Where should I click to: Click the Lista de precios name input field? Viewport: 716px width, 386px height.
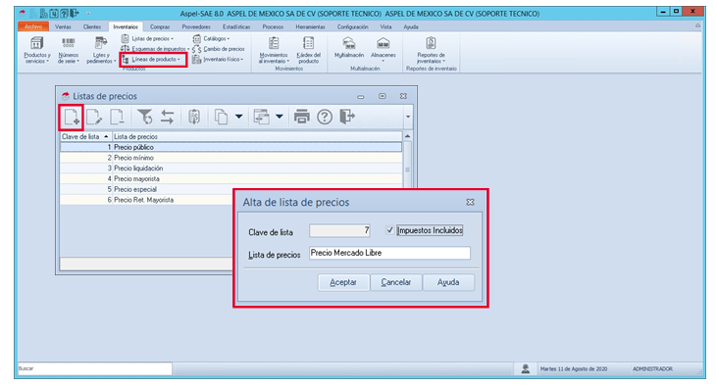(389, 253)
